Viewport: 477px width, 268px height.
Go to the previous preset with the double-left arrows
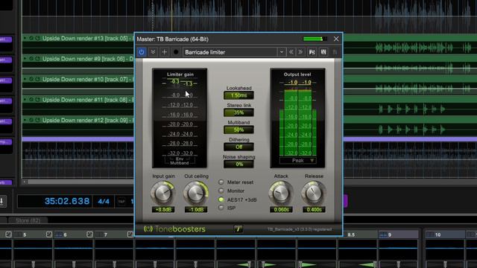291,52
